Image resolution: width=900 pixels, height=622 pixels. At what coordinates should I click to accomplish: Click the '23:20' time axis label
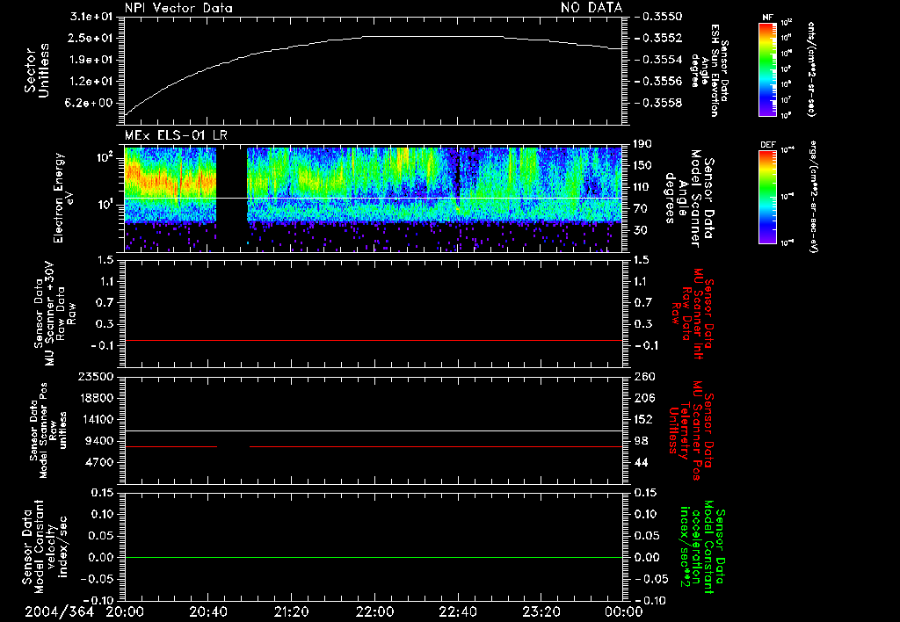[x=541, y=611]
